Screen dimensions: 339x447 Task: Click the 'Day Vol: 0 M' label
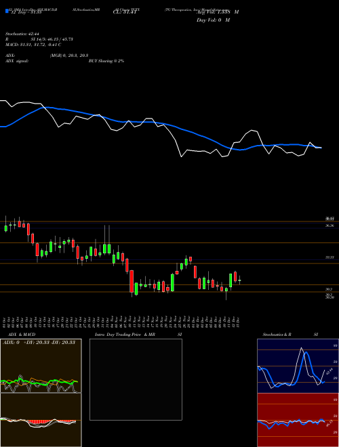point(213,20)
